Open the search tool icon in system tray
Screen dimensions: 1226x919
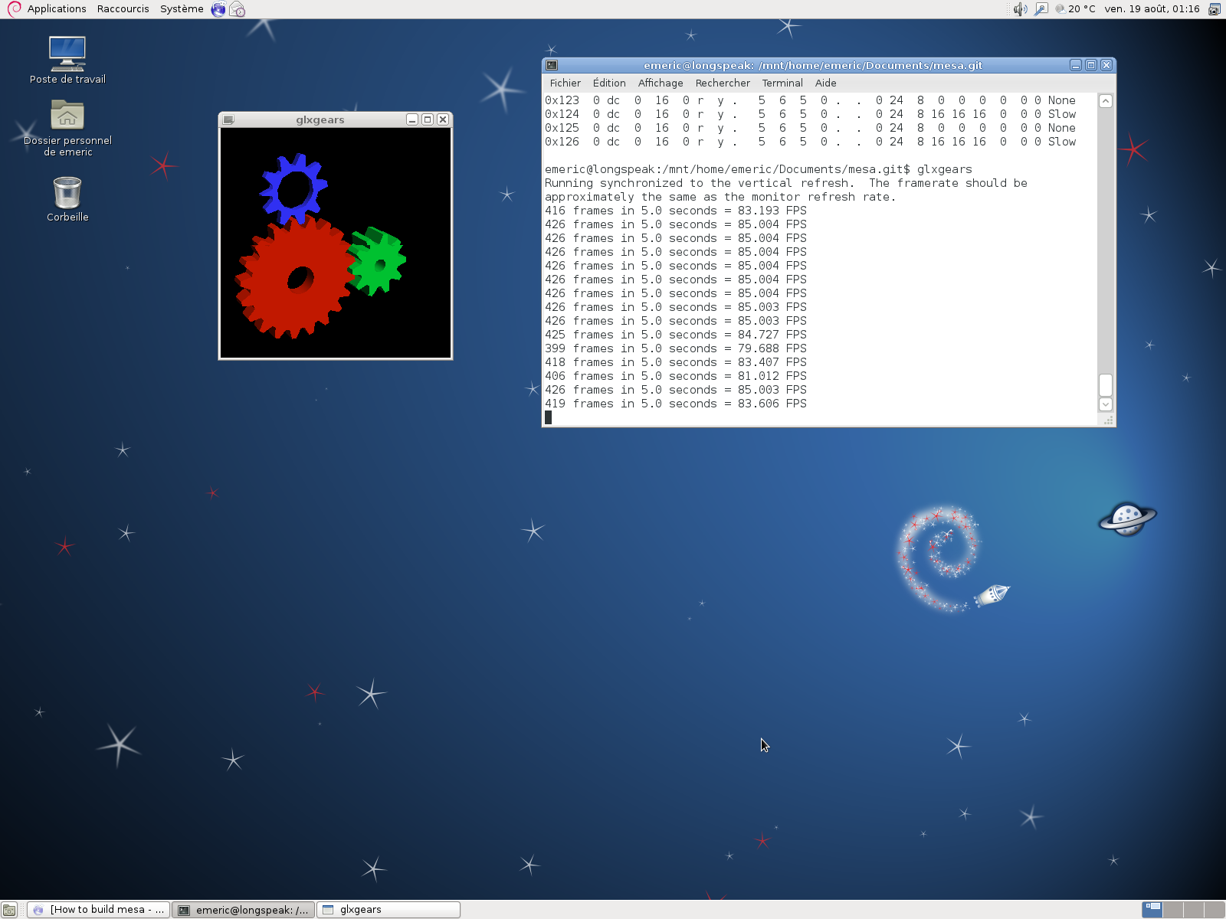(1041, 9)
